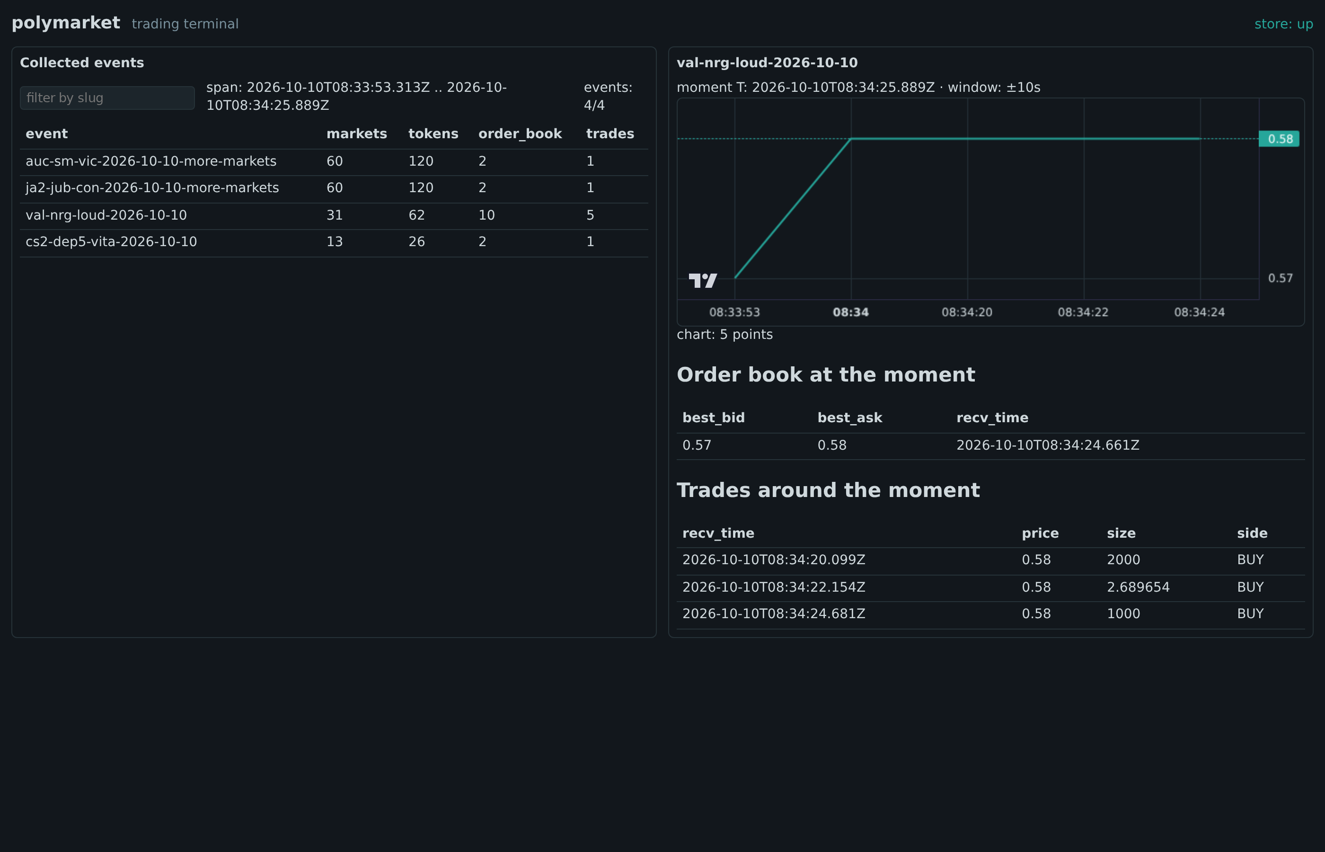The height and width of the screenshot is (852, 1325).
Task: Click the trade size 2.689654 cell
Action: (x=1138, y=587)
